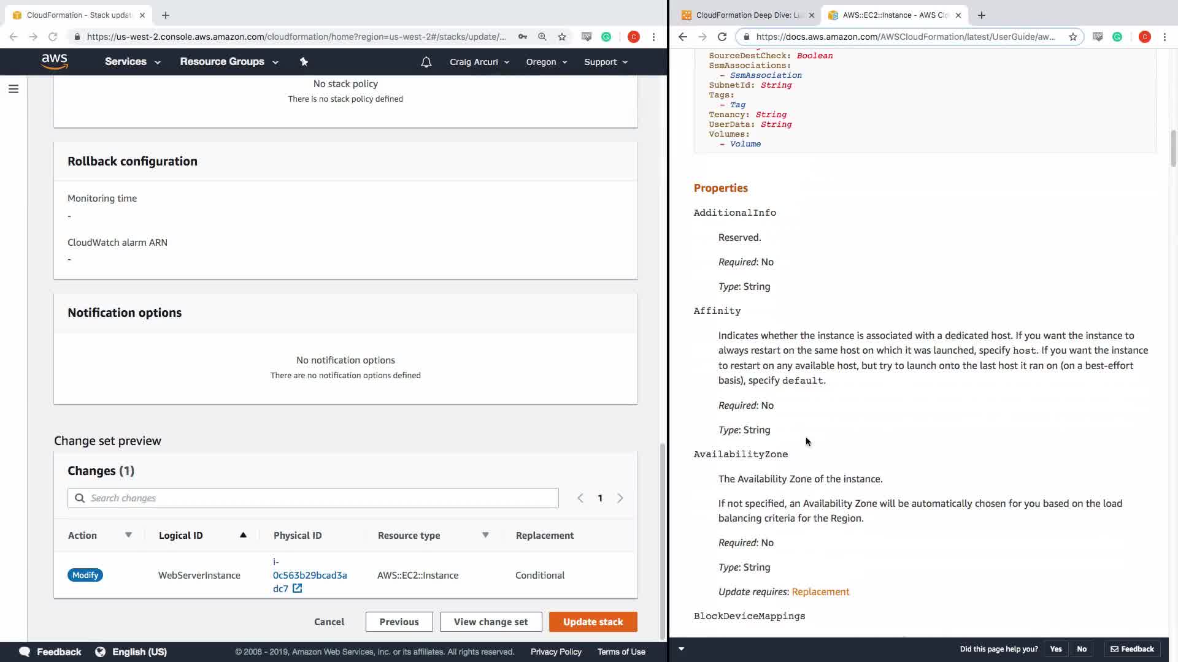Screen dimensions: 1178x662
Task: Click external link icon beside instance ID
Action: (298, 588)
